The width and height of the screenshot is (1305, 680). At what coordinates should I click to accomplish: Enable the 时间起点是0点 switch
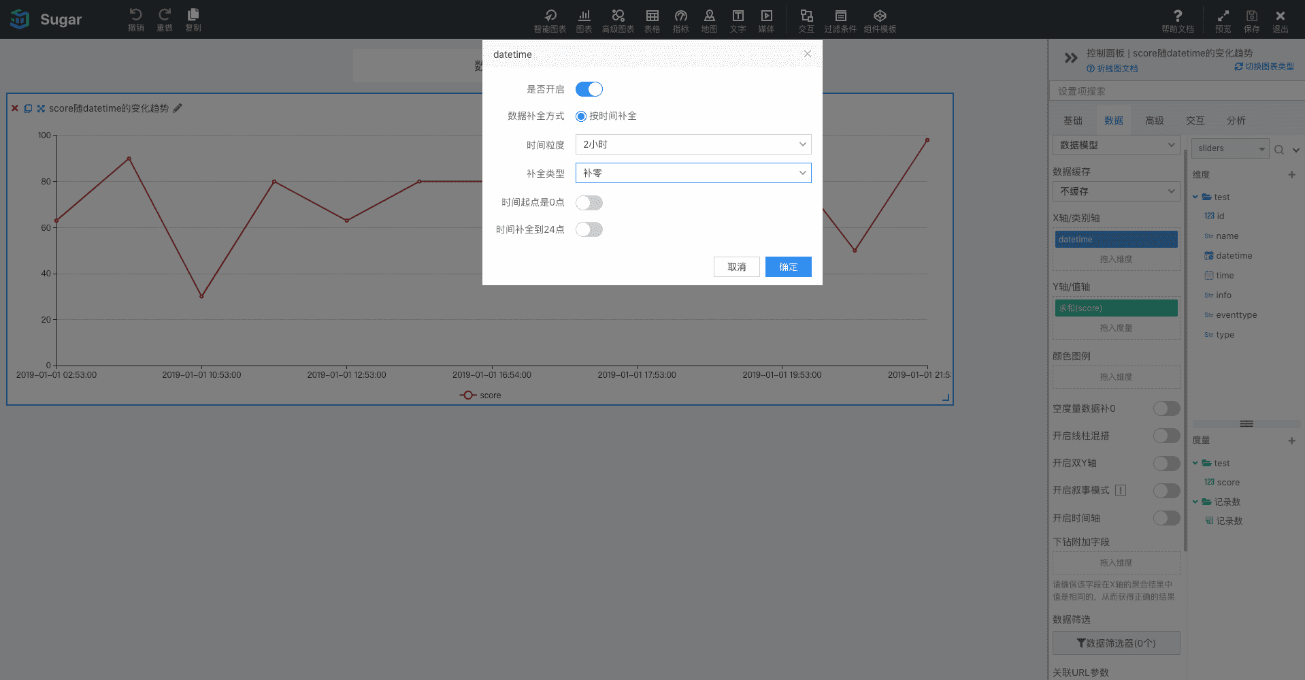click(x=589, y=203)
